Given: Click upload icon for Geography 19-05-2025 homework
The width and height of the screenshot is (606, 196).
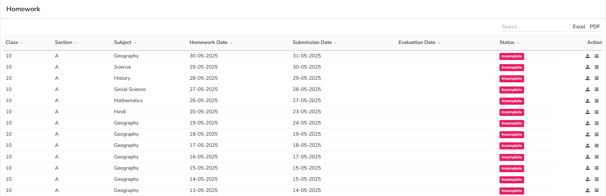Looking at the screenshot, I should (x=587, y=123).
